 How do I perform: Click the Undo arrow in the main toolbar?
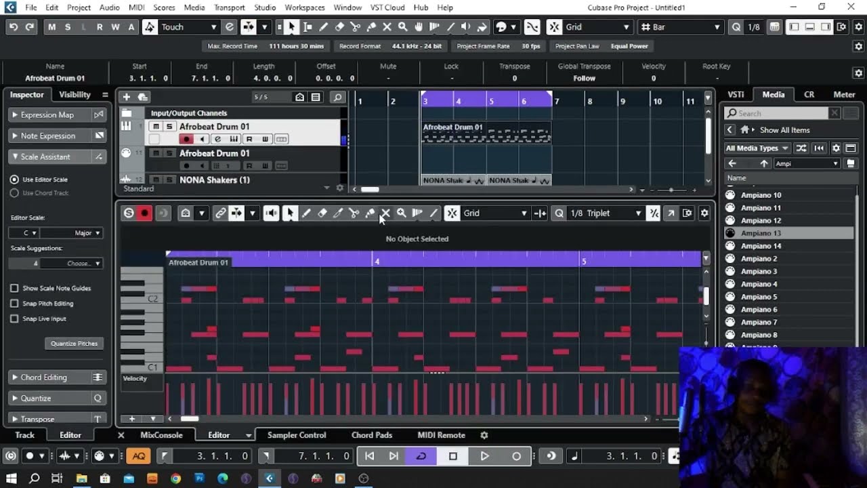(x=14, y=27)
